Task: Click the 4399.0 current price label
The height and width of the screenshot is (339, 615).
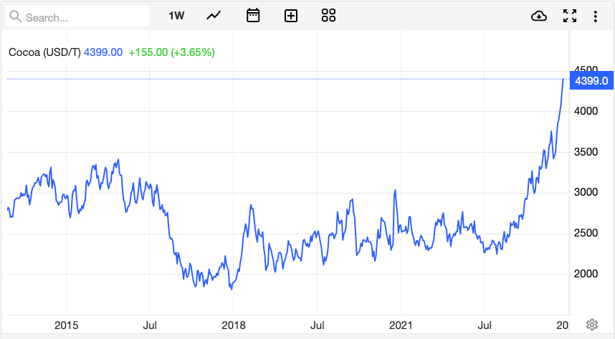Action: [x=591, y=81]
